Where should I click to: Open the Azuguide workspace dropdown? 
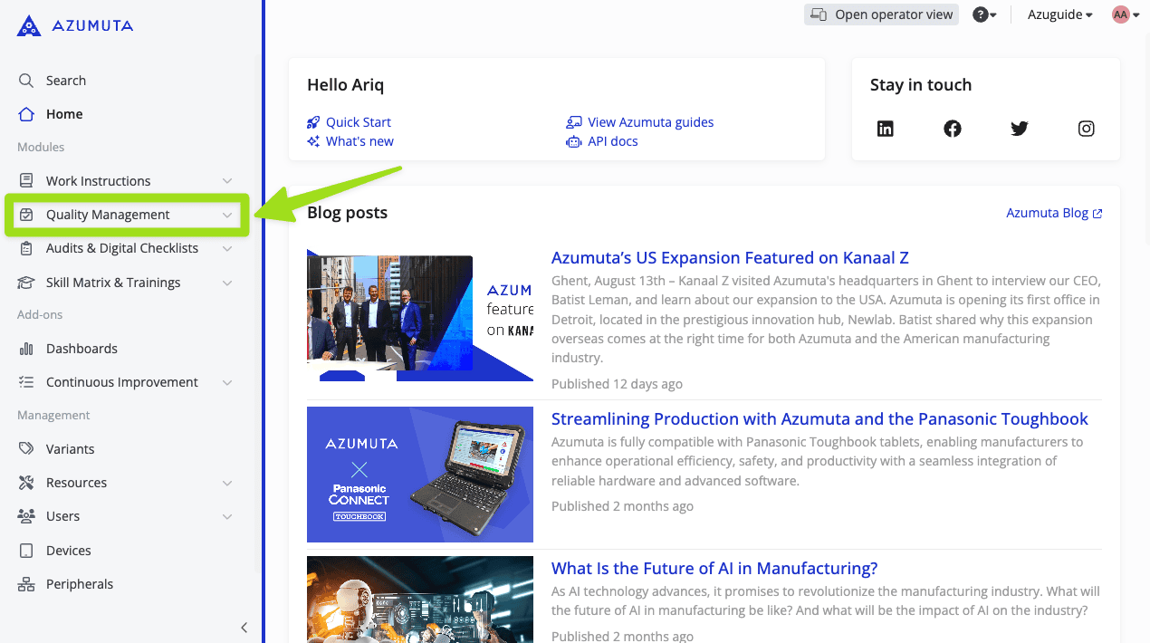[x=1059, y=14]
